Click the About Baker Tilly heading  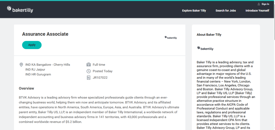tap(209, 35)
